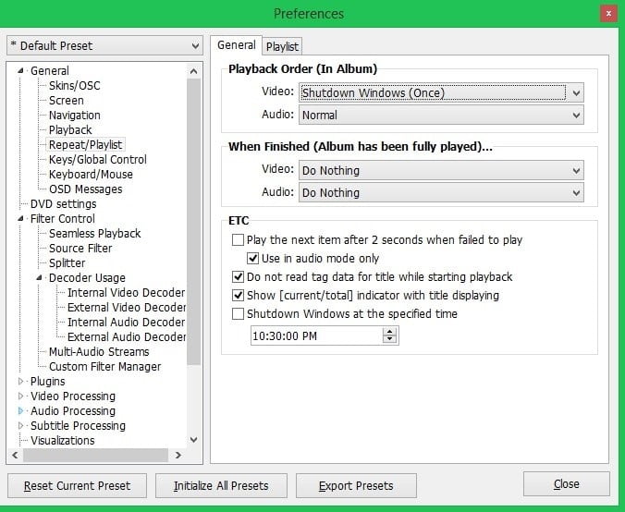This screenshot has height=512, width=625.
Task: Select Skins/OSC in the settings tree
Action: tap(74, 86)
